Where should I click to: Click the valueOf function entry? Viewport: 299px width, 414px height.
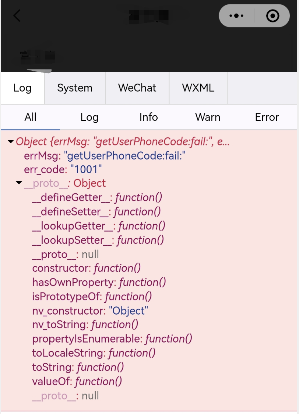pyautogui.click(x=77, y=382)
